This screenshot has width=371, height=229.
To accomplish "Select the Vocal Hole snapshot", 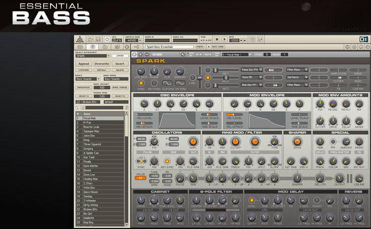I will [x=100, y=118].
